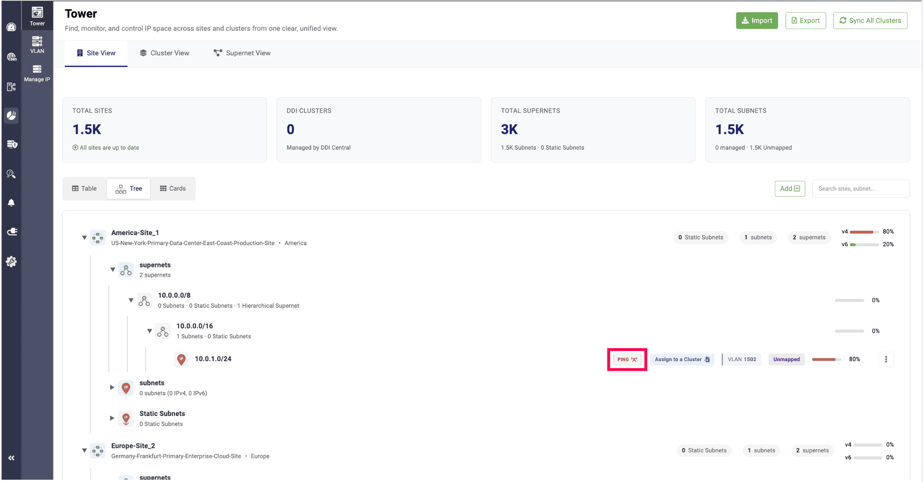This screenshot has height=482, width=923.
Task: Click the bell alerts icon in the sidebar
Action: [x=11, y=203]
